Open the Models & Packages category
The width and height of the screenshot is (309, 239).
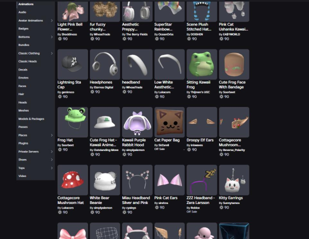click(31, 119)
